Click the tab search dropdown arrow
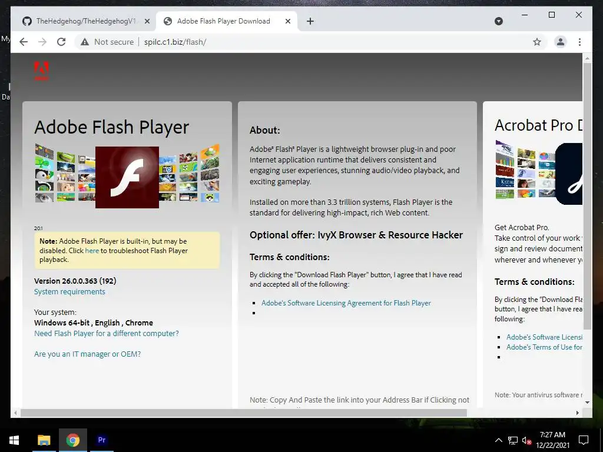Screen dimensions: 603x452 tap(498, 21)
